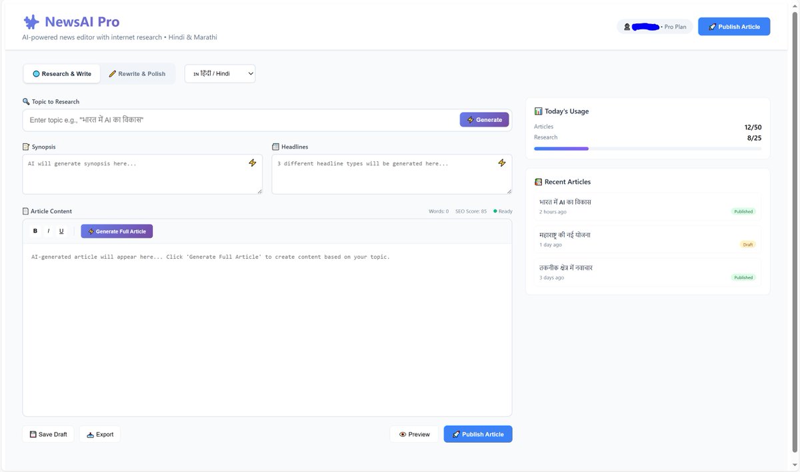The image size is (800, 472).
Task: Switch to Research & Write tab
Action: point(62,73)
